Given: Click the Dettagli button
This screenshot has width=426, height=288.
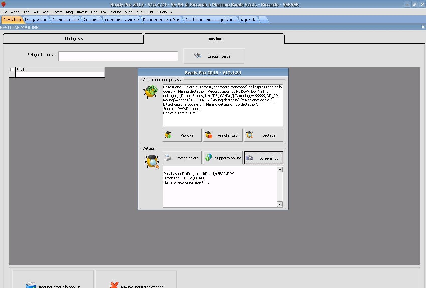Looking at the screenshot, I should [x=264, y=135].
